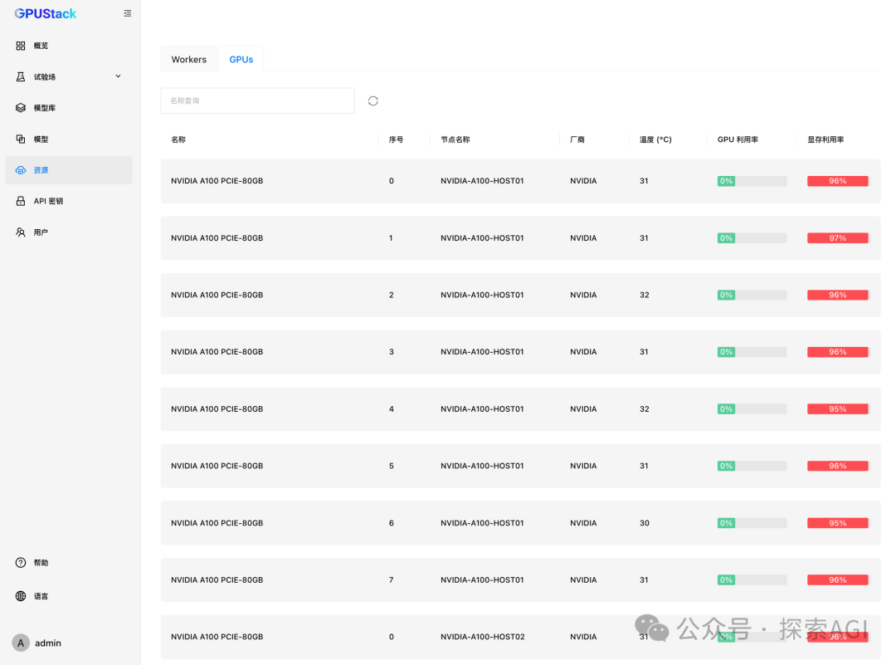Click the GPUStack logo
The width and height of the screenshot is (896, 665).
(45, 14)
